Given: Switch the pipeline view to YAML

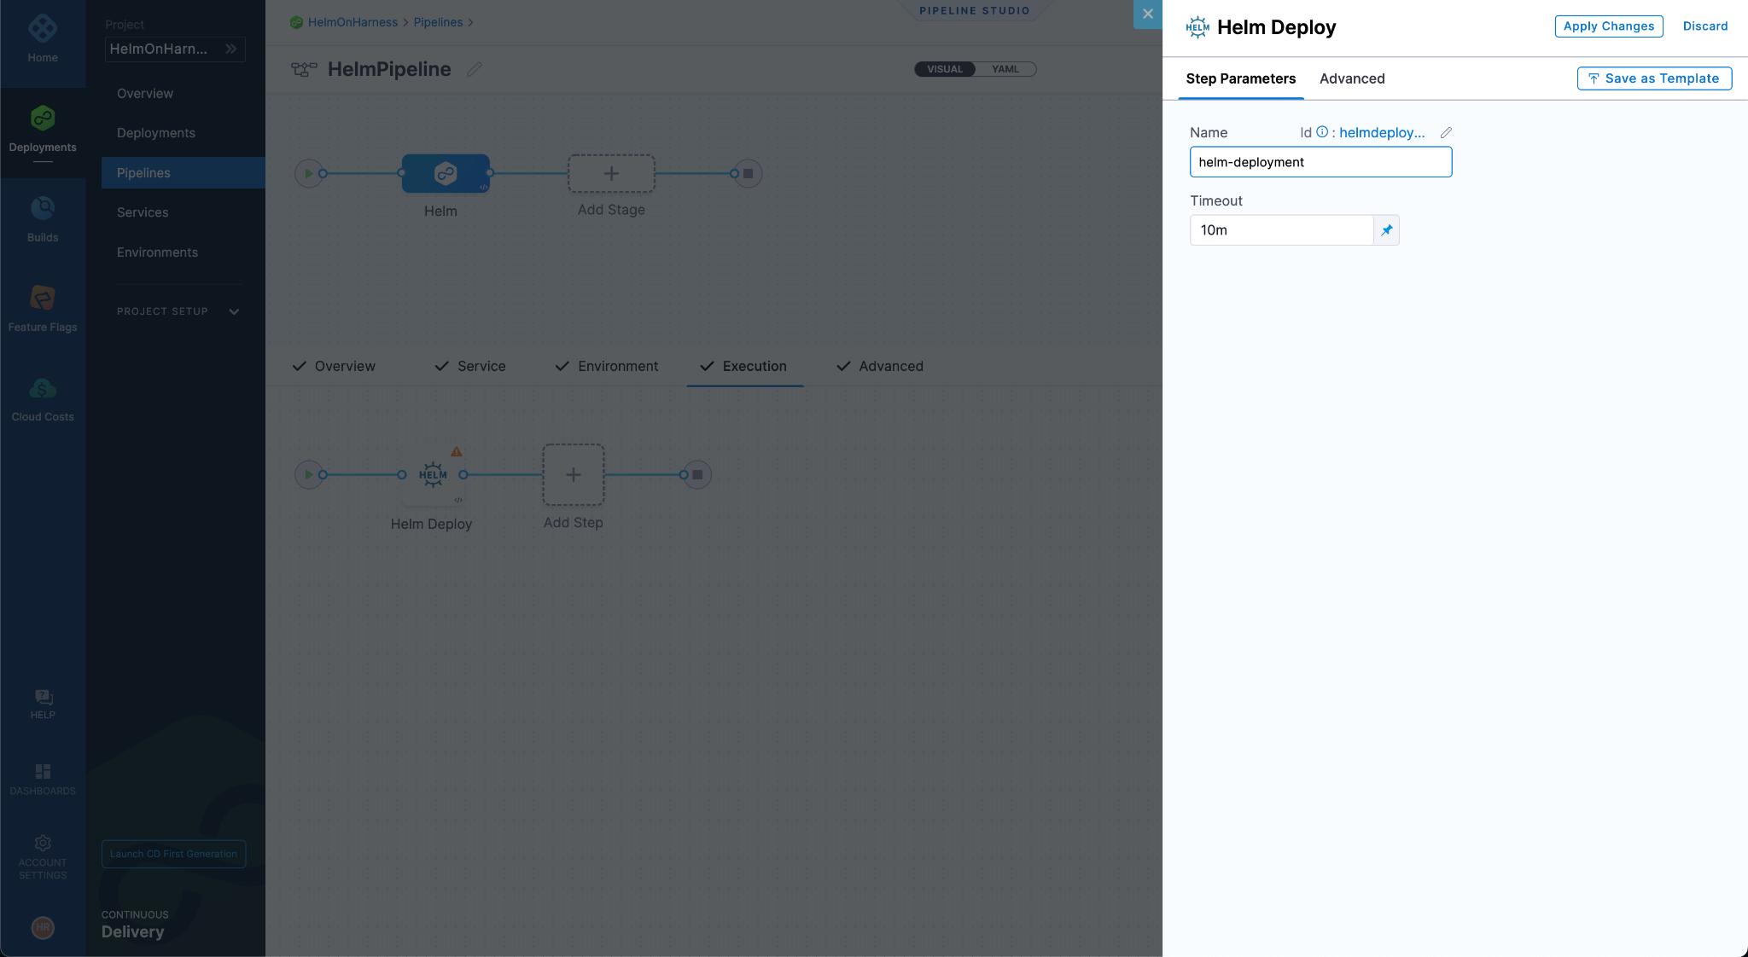Looking at the screenshot, I should click(1006, 69).
